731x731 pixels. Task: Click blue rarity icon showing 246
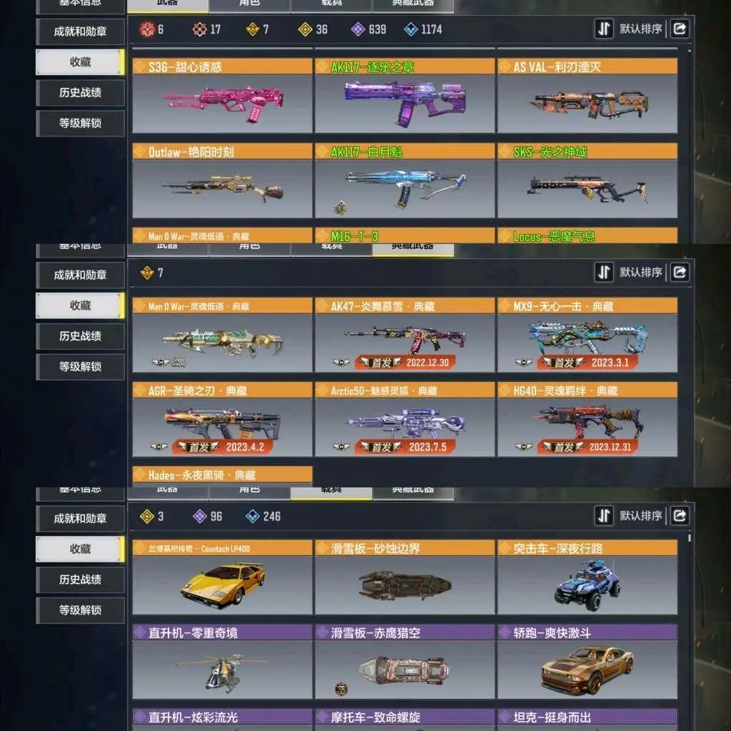point(252,516)
